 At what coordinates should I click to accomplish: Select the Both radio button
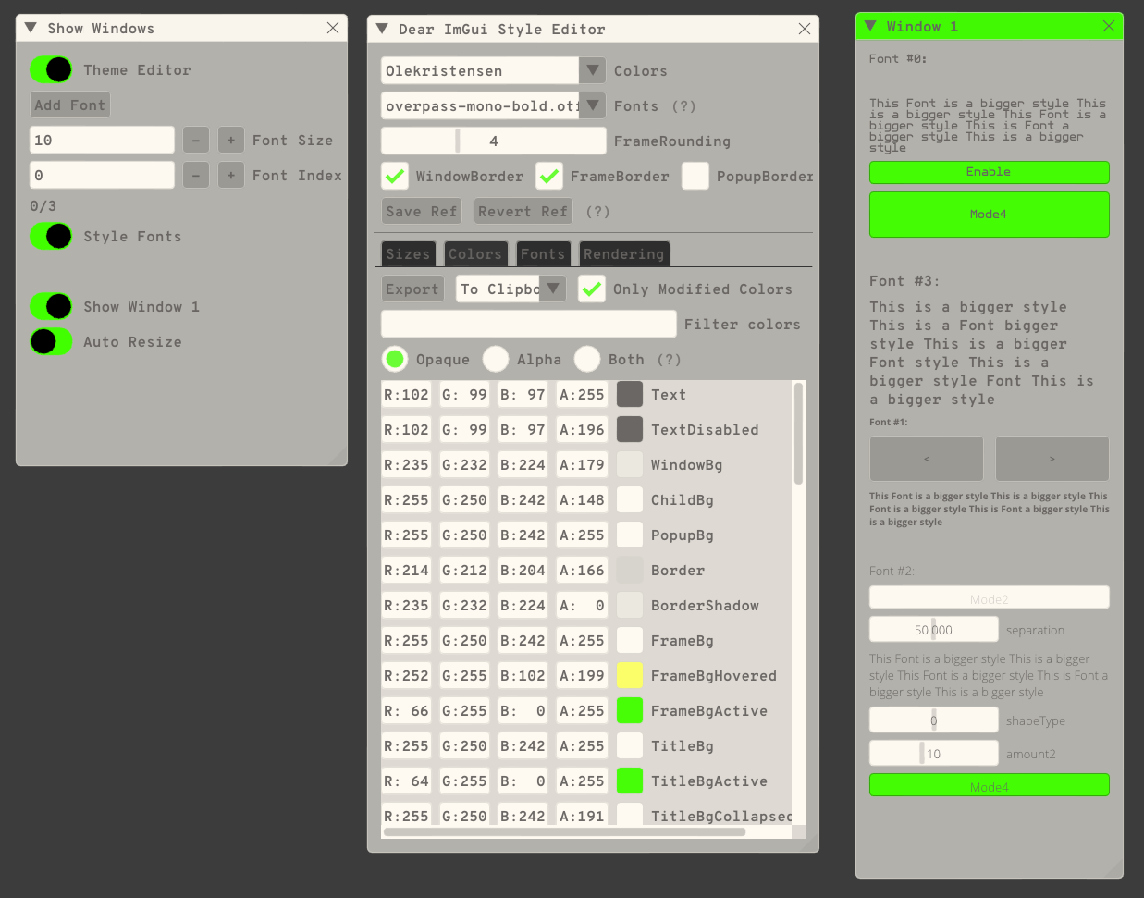click(587, 359)
